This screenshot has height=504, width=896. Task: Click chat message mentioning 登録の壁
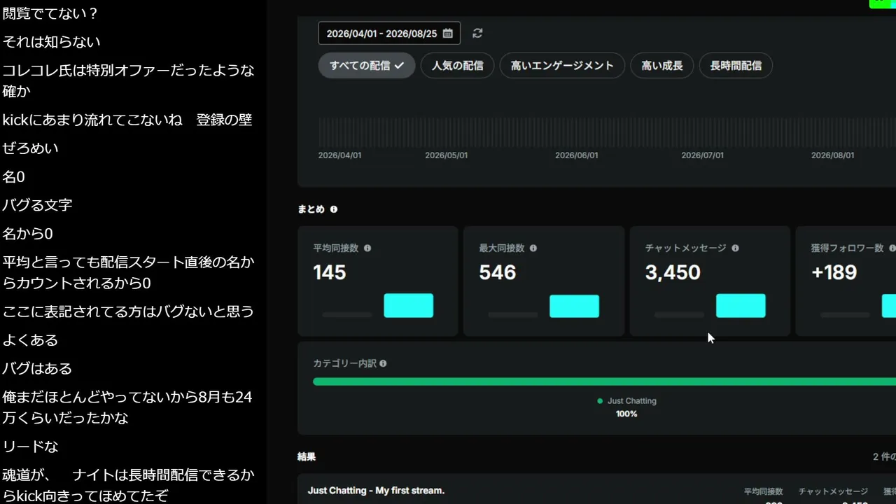point(127,120)
